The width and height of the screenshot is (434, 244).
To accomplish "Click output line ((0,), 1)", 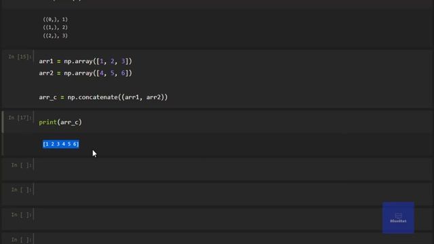I will (56, 20).
